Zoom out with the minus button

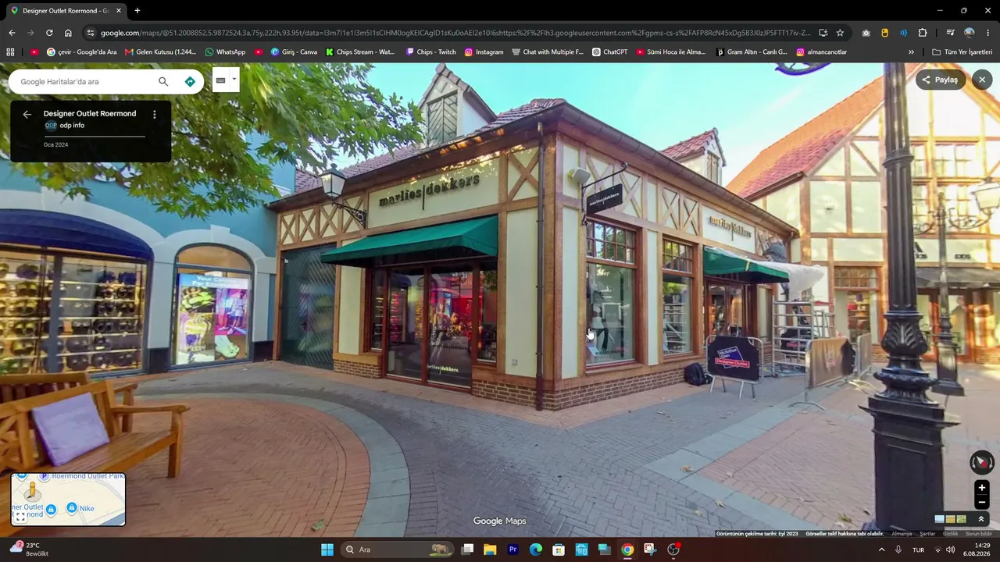pyautogui.click(x=982, y=503)
